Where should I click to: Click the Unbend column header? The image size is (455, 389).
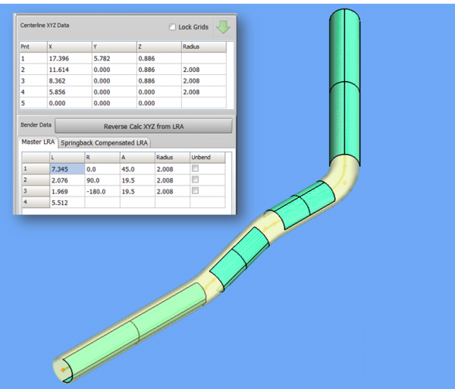(208, 158)
